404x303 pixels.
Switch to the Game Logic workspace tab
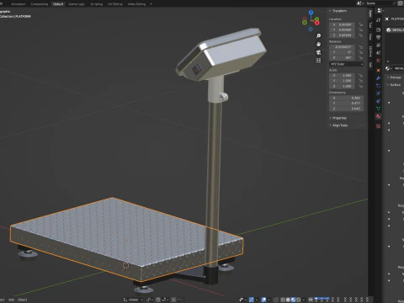(x=77, y=4)
